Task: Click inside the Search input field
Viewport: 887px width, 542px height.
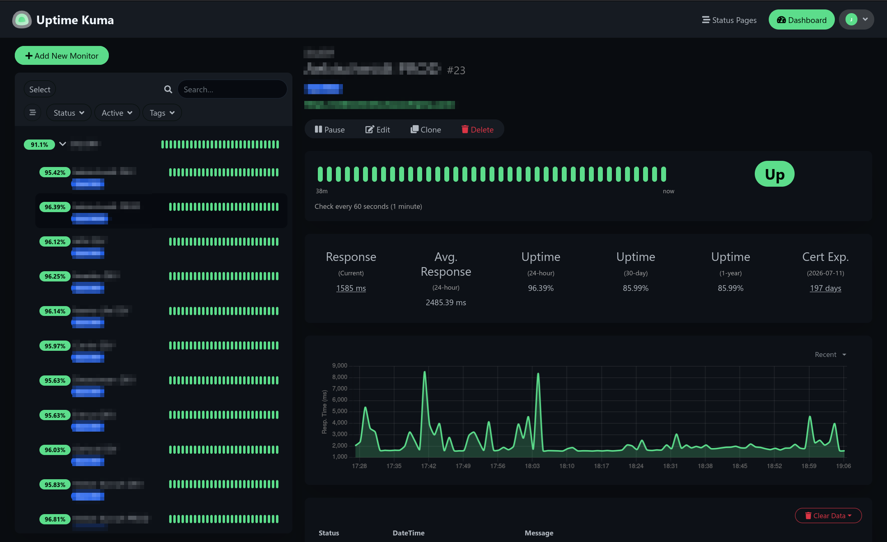Action: click(232, 89)
